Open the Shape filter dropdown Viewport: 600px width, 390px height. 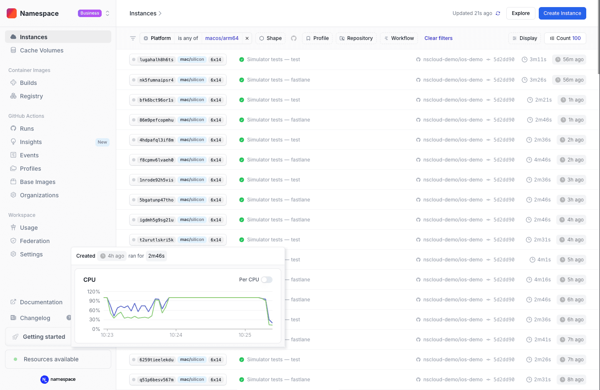coord(270,38)
